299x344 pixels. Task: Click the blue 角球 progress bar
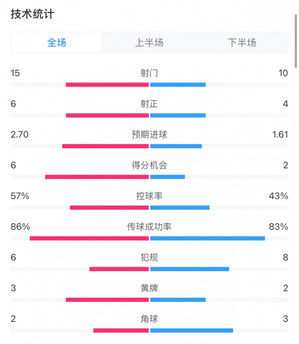click(191, 330)
